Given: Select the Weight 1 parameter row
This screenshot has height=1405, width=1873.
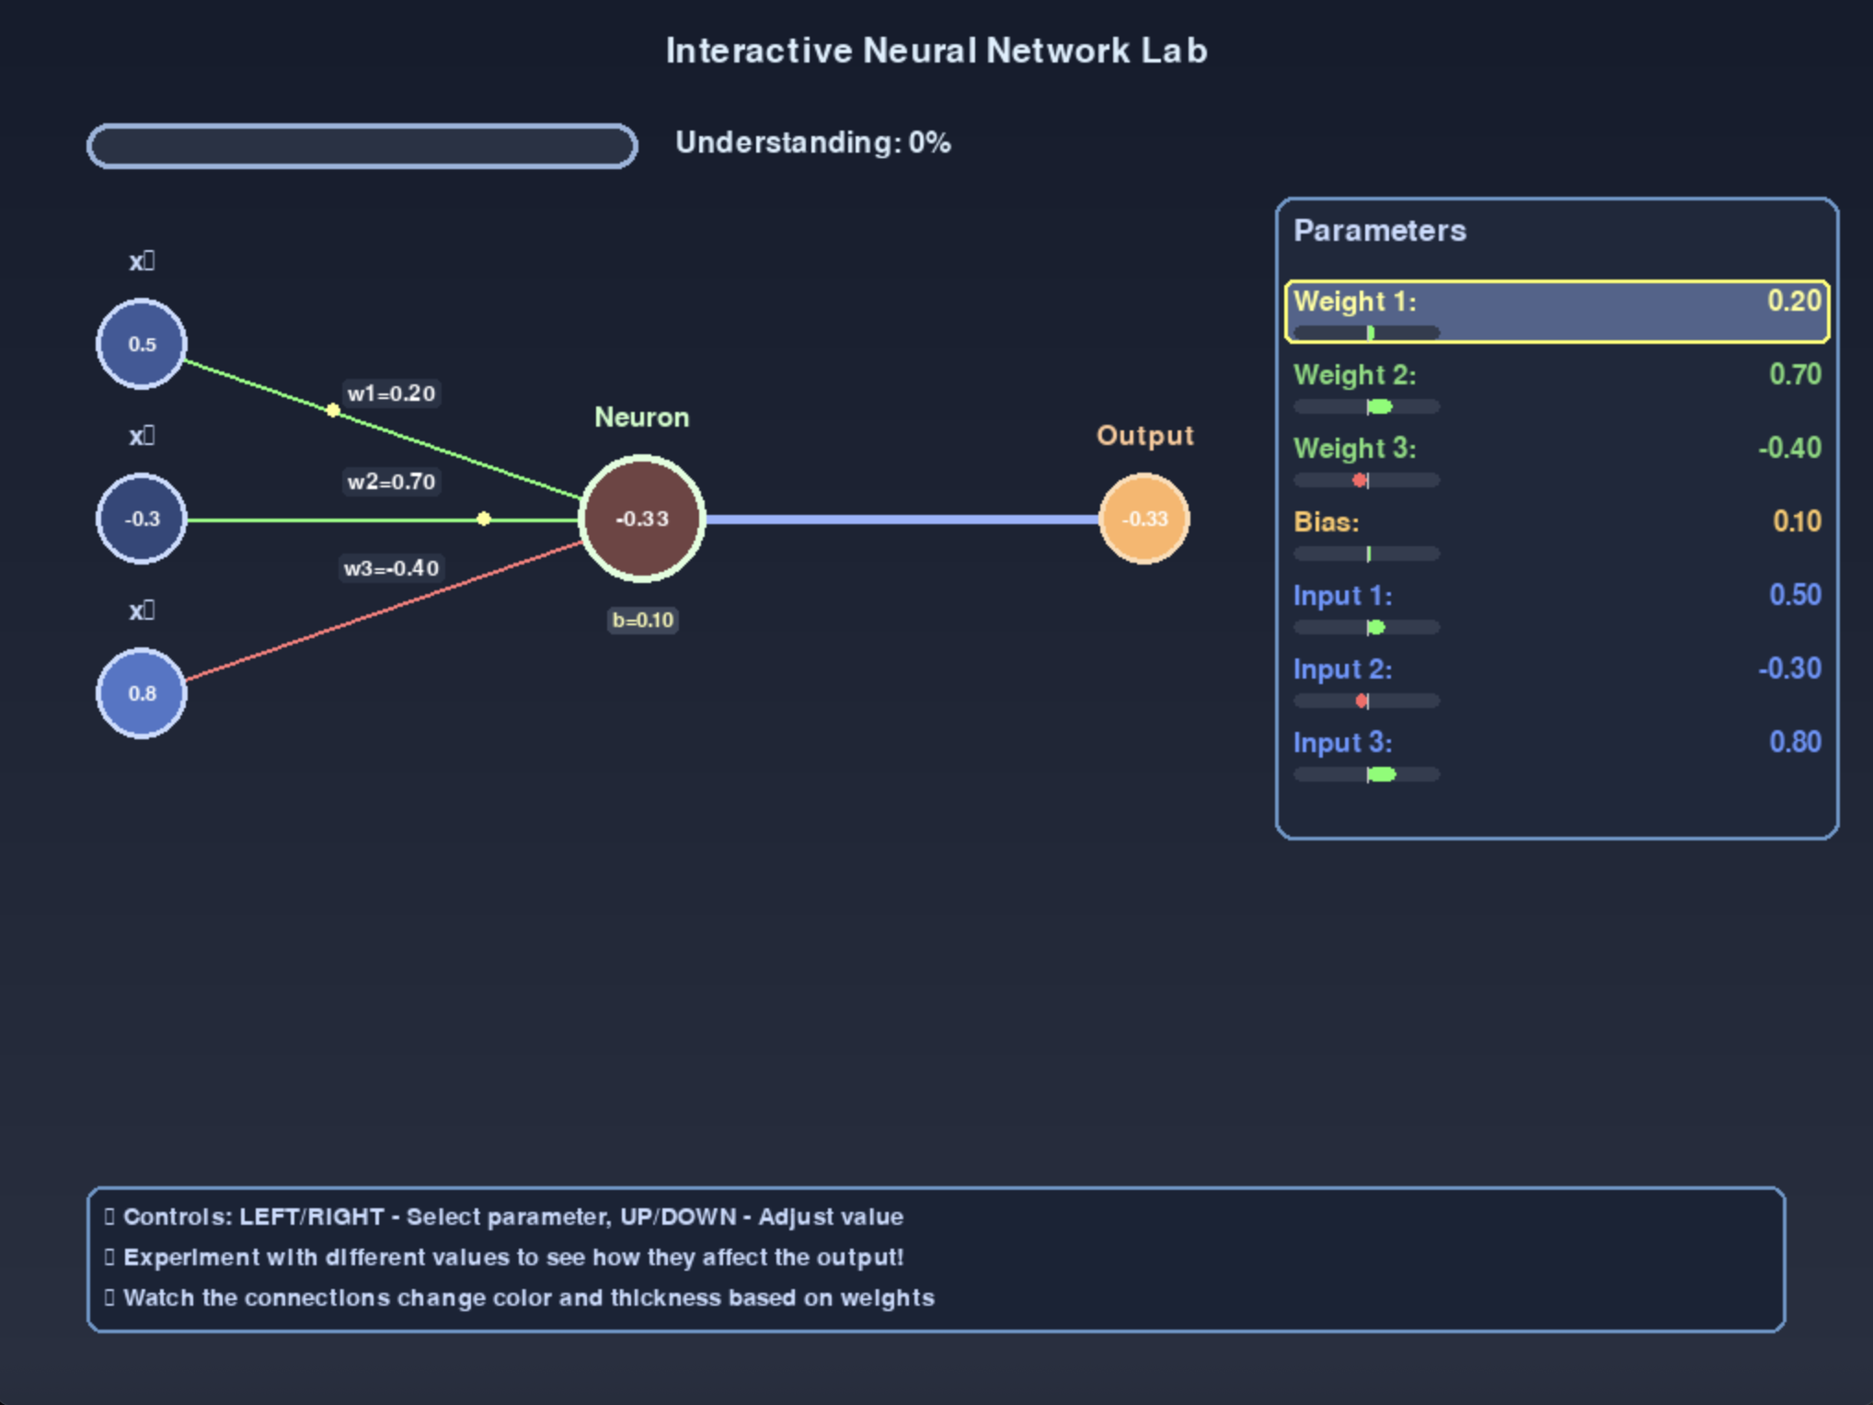Looking at the screenshot, I should (x=1557, y=312).
